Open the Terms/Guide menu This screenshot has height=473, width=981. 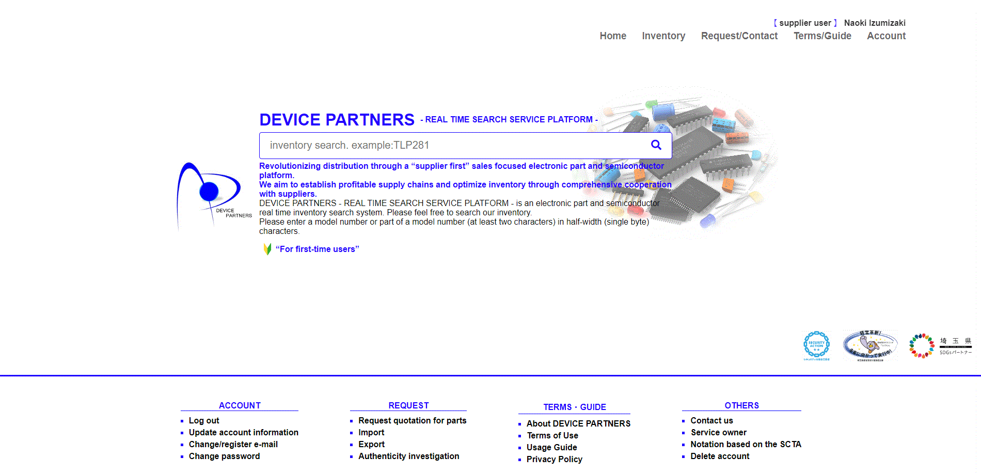pos(822,36)
